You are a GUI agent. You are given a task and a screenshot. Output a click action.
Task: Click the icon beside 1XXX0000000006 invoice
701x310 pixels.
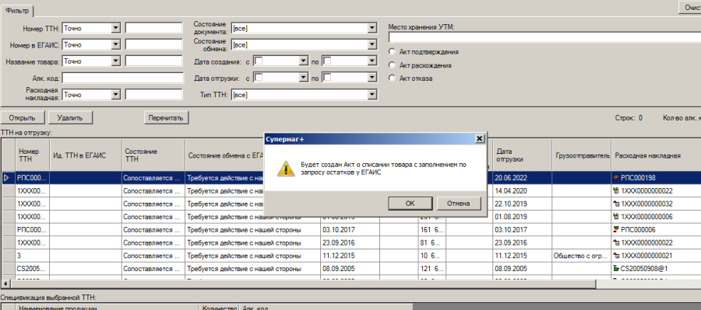(x=617, y=217)
